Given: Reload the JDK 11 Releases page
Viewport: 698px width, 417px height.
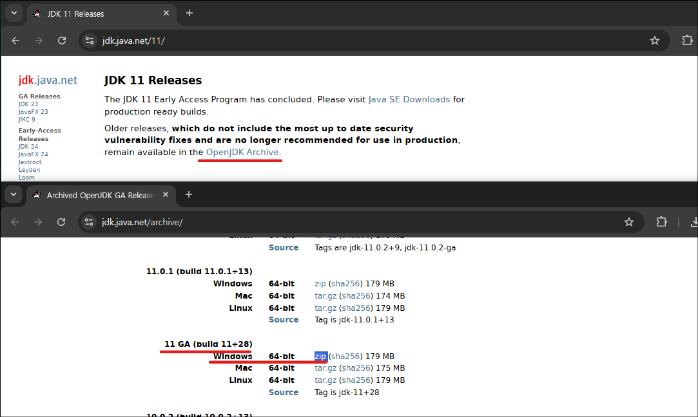Looking at the screenshot, I should pos(62,41).
